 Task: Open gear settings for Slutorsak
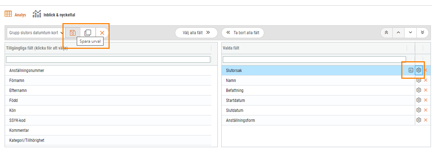[419, 70]
